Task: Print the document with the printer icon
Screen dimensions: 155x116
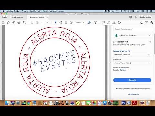Action: [19, 22]
